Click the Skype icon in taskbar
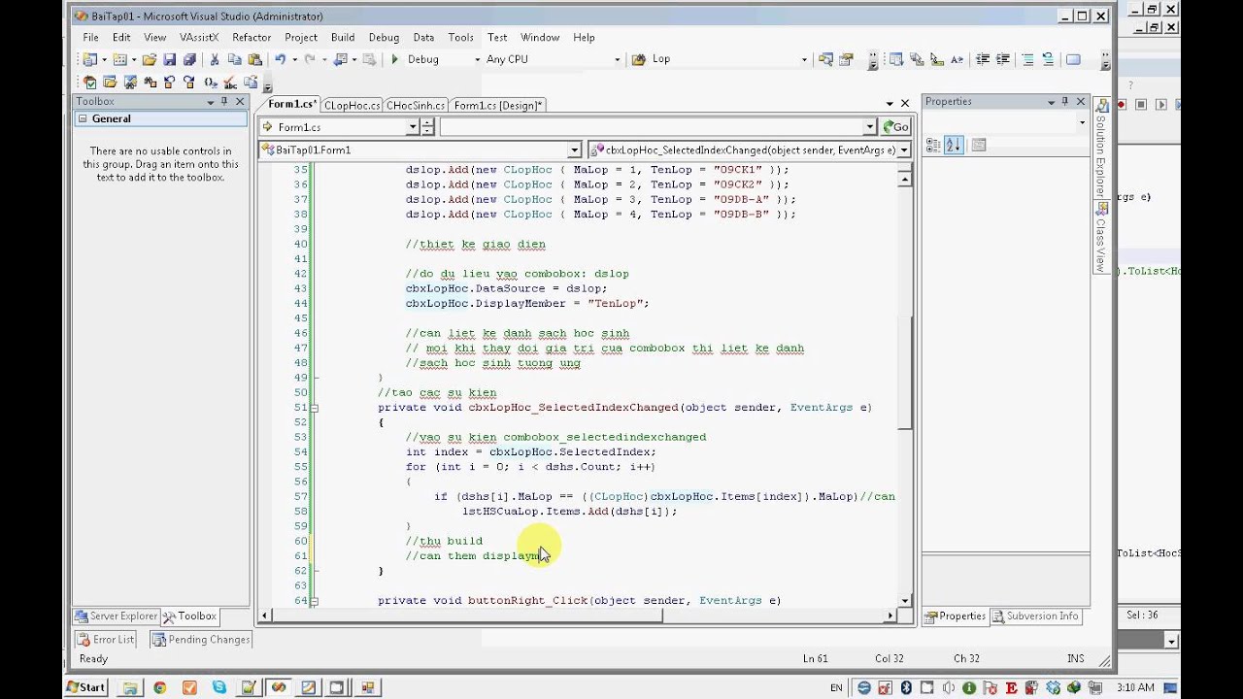This screenshot has height=699, width=1243. tap(219, 687)
